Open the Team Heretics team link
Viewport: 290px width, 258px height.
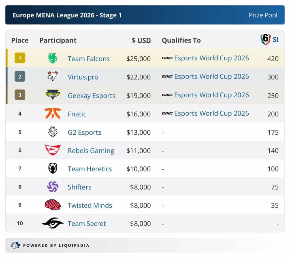pyautogui.click(x=90, y=169)
